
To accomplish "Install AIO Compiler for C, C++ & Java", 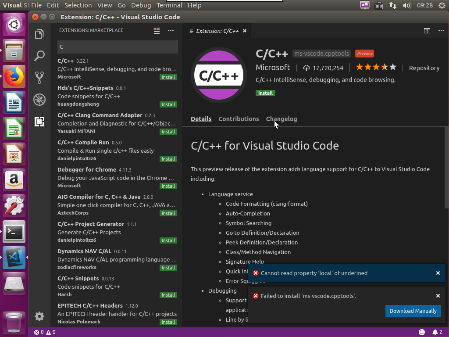I will [168, 214].
